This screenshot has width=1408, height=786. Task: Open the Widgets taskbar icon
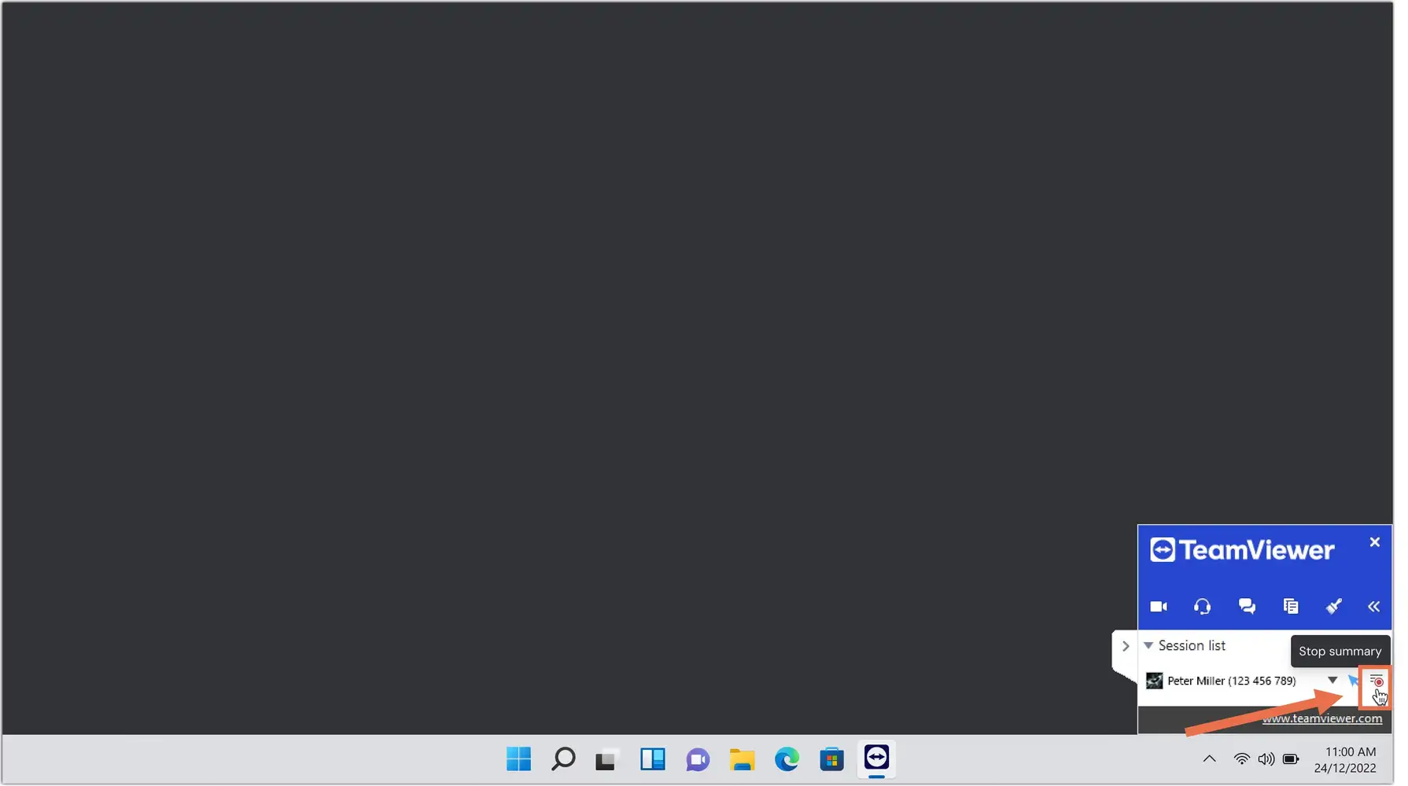(652, 759)
